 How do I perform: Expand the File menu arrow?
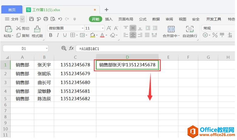22,19
